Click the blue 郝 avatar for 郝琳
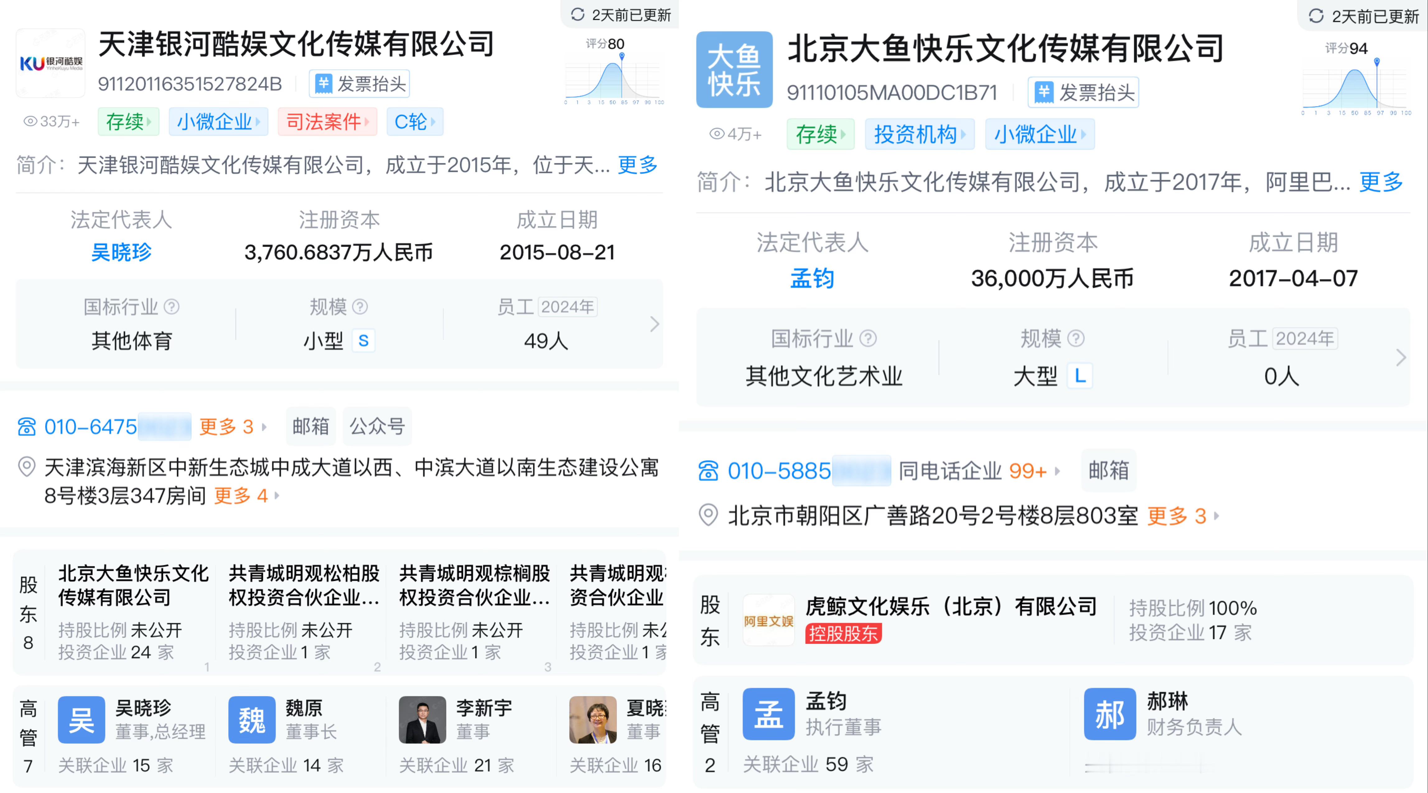 1110,714
